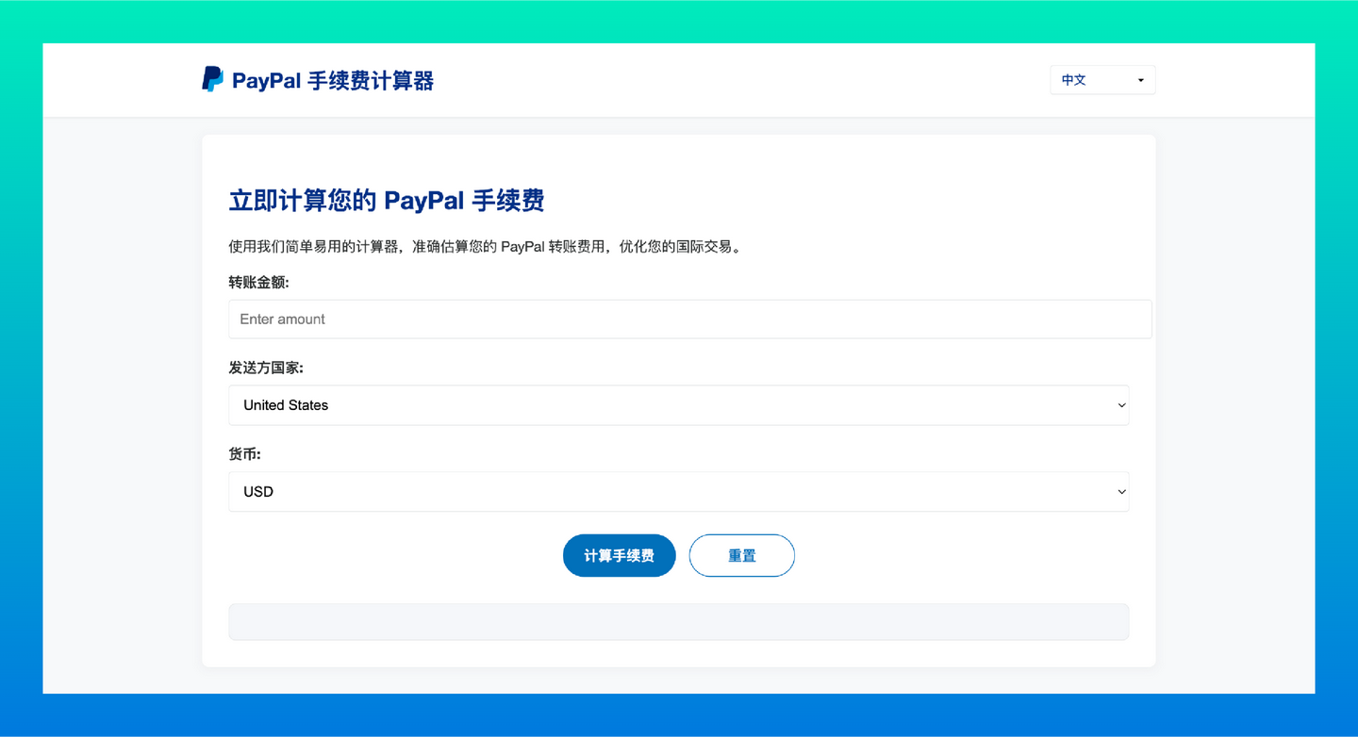Click the heading 立即计算您的 PayPal 手续费

386,201
